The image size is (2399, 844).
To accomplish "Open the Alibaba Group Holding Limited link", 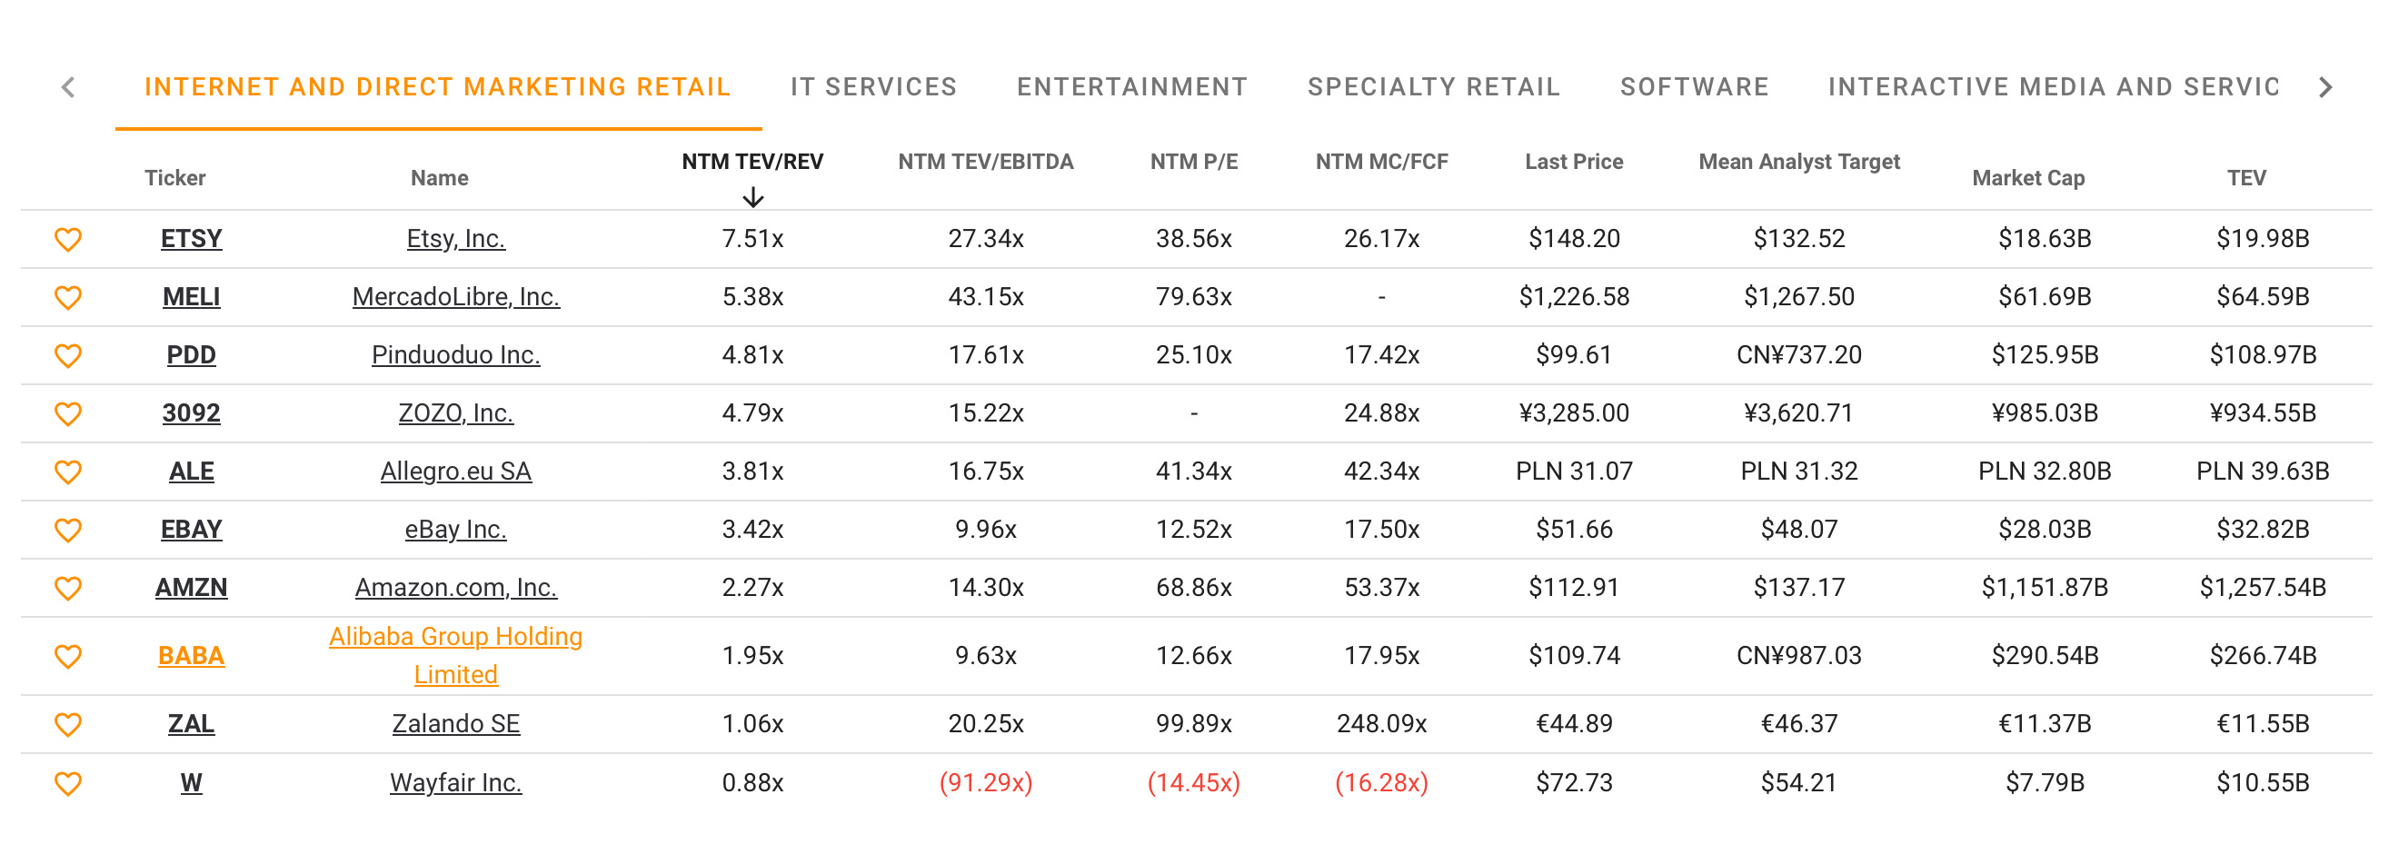I will pos(455,655).
